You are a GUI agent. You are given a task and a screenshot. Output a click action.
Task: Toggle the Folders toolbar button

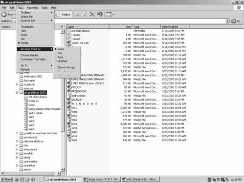coord(63,15)
